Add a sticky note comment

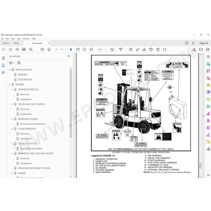(131, 49)
